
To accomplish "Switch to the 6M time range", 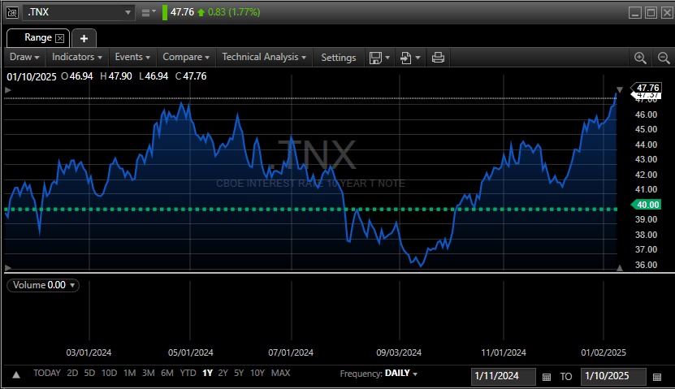I will coord(167,374).
